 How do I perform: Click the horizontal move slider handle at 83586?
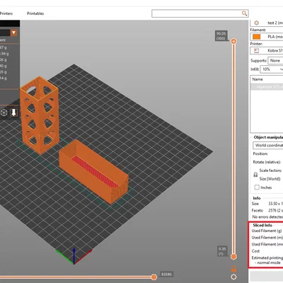pyautogui.click(x=154, y=277)
